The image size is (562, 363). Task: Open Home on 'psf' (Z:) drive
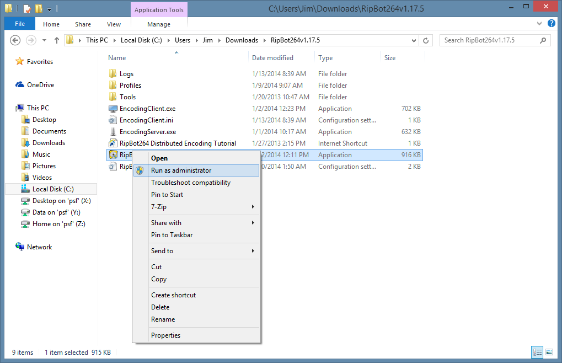(59, 223)
